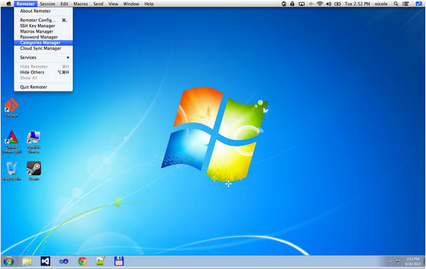The image size is (426, 269).
Task: Open Macros Manager
Action: (x=43, y=31)
